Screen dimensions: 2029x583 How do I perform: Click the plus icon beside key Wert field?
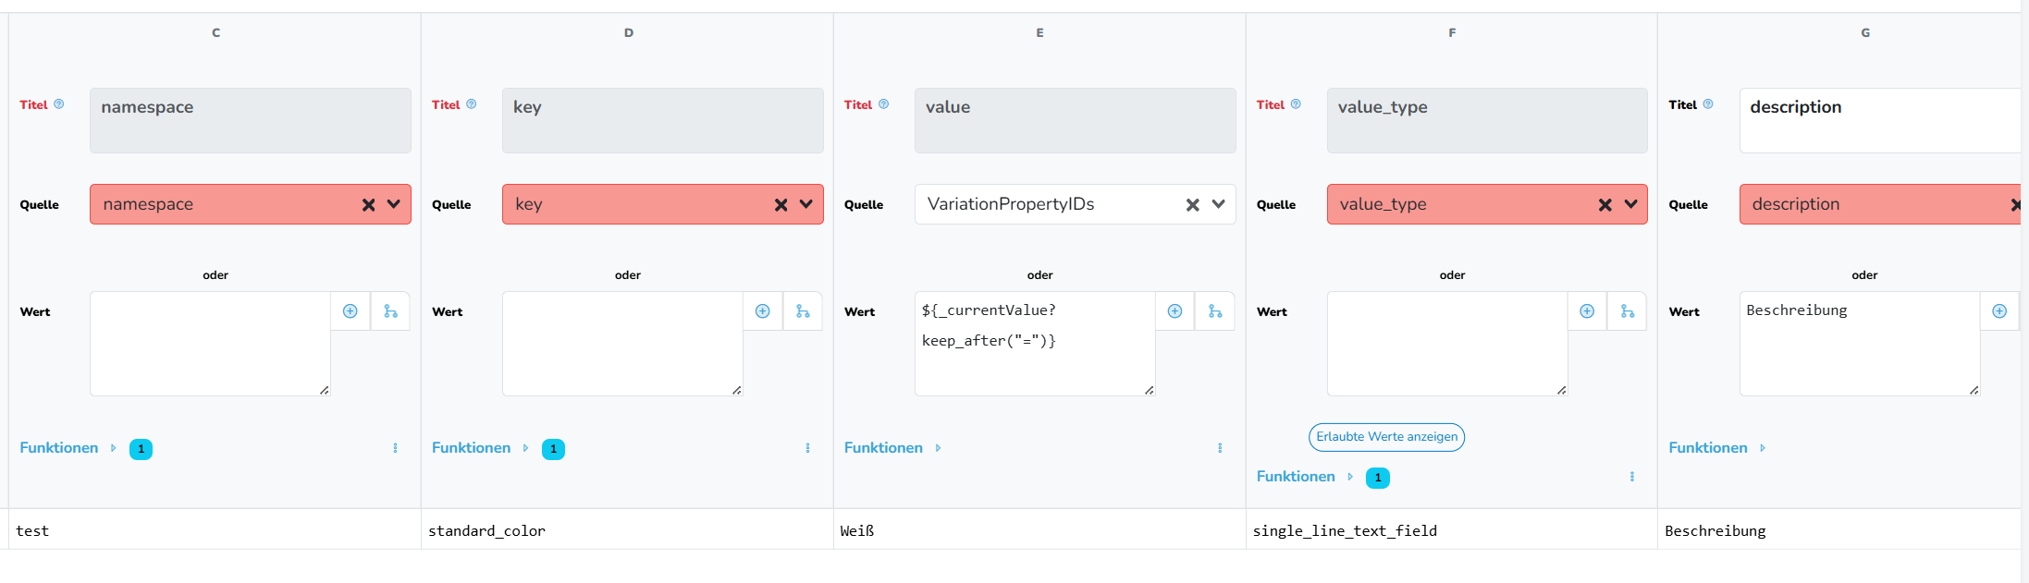[x=763, y=311]
